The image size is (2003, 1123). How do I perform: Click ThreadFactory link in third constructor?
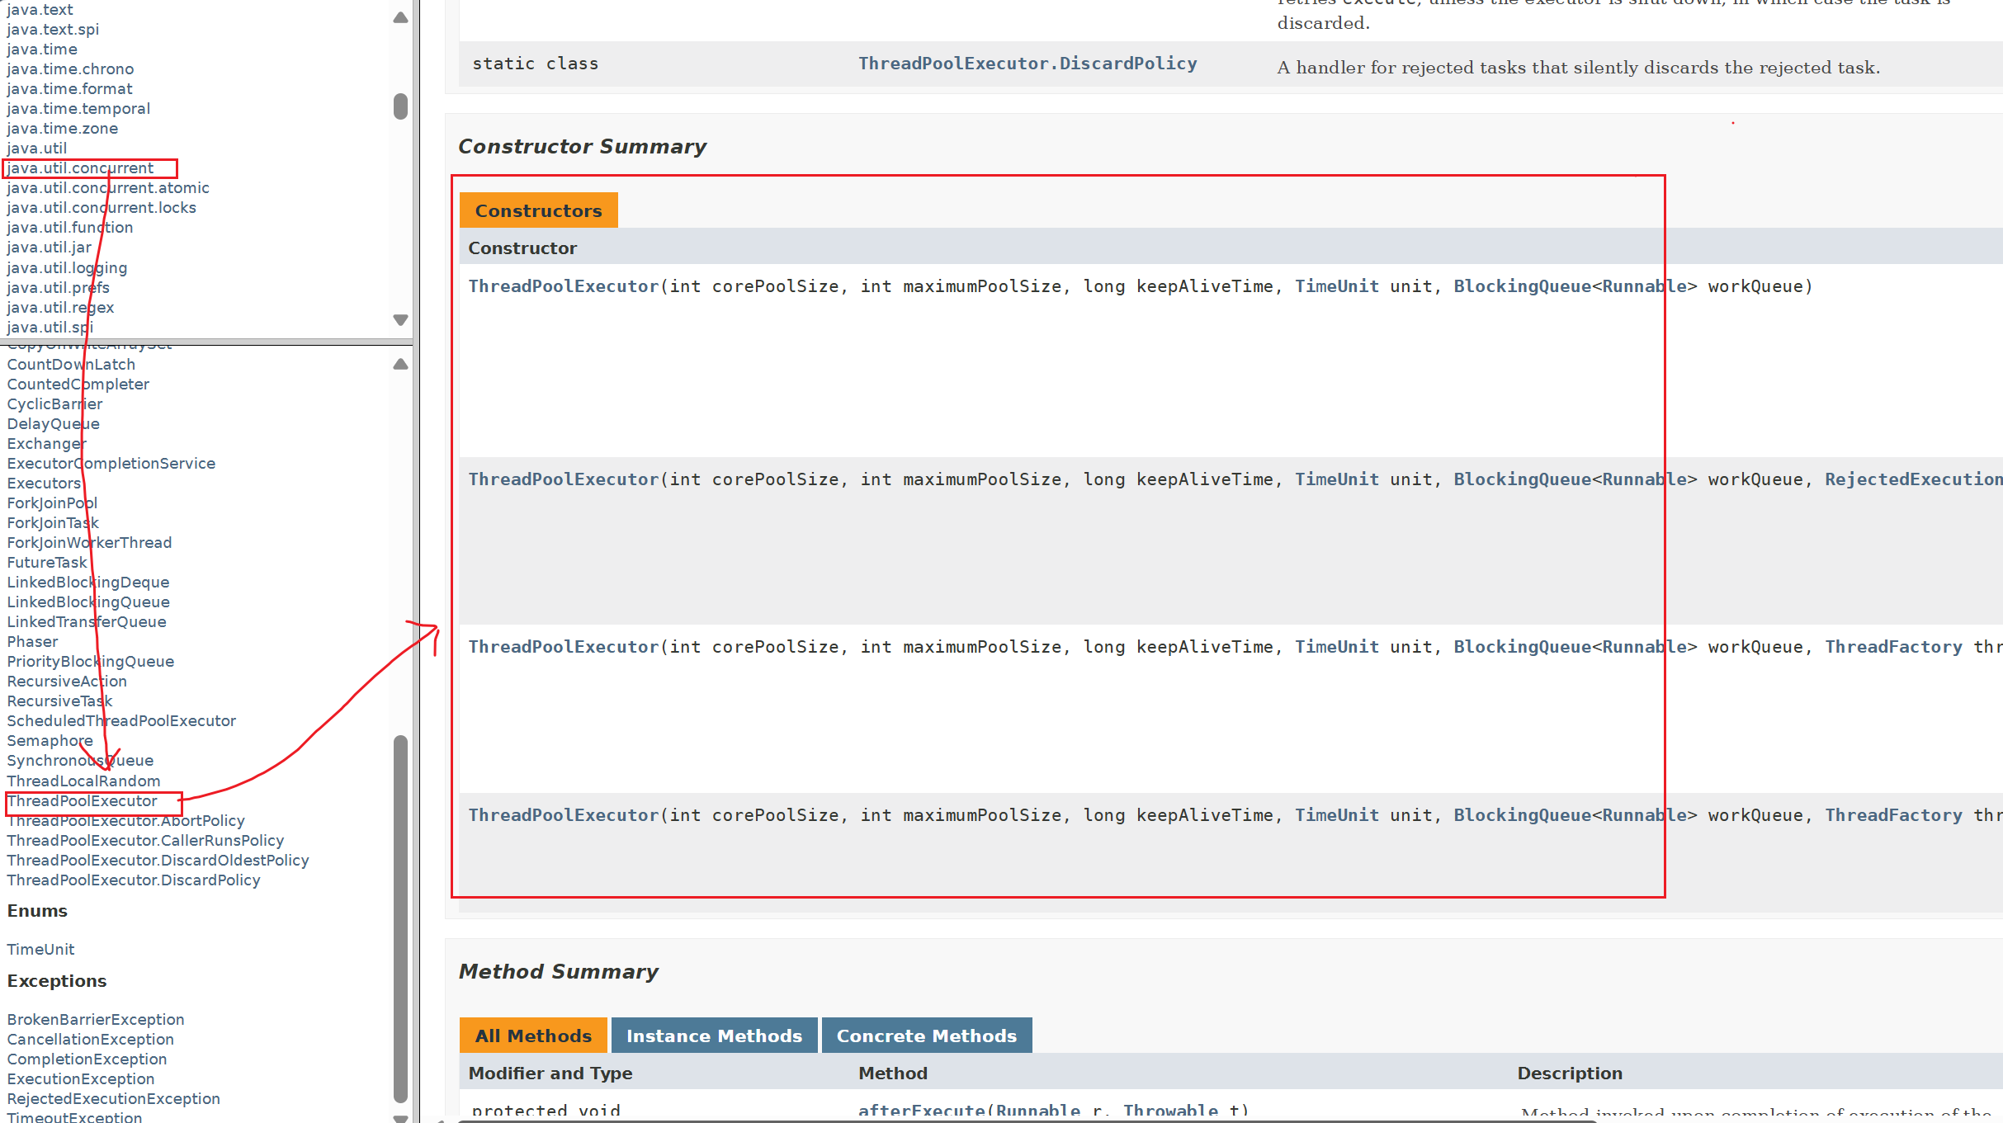click(x=1892, y=647)
